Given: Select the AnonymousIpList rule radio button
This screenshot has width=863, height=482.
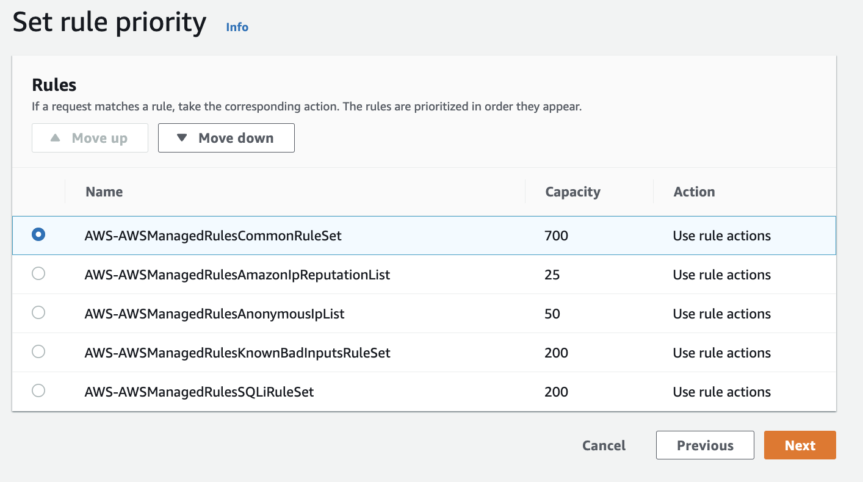Looking at the screenshot, I should tap(38, 313).
